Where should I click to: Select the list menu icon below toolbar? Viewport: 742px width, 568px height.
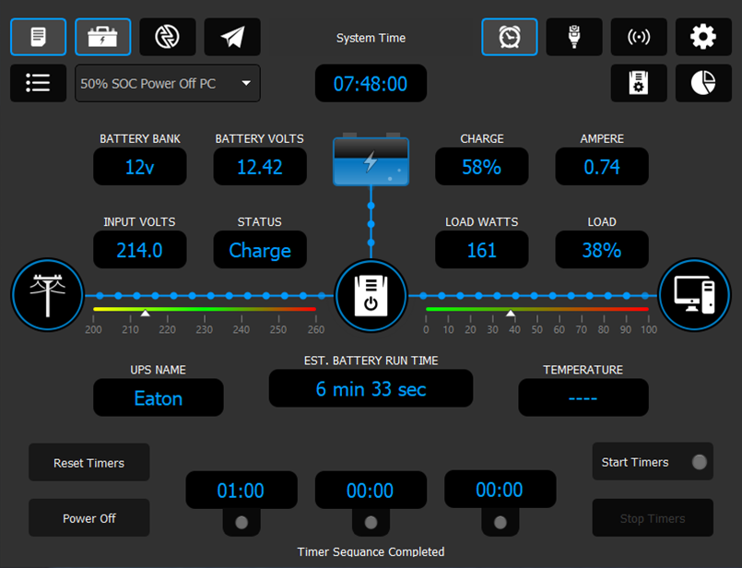(38, 83)
